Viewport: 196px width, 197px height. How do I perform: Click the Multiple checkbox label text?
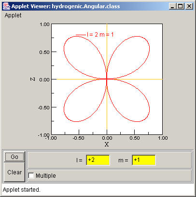(x=46, y=175)
